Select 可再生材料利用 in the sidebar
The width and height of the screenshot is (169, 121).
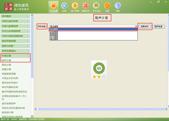click(10, 78)
